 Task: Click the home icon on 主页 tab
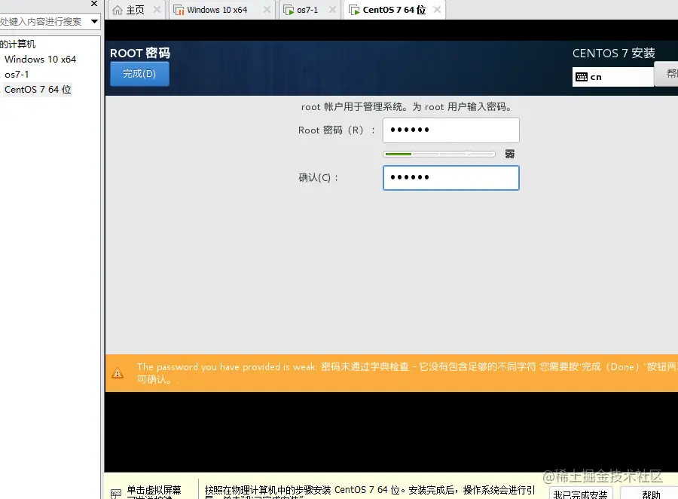pyautogui.click(x=118, y=10)
